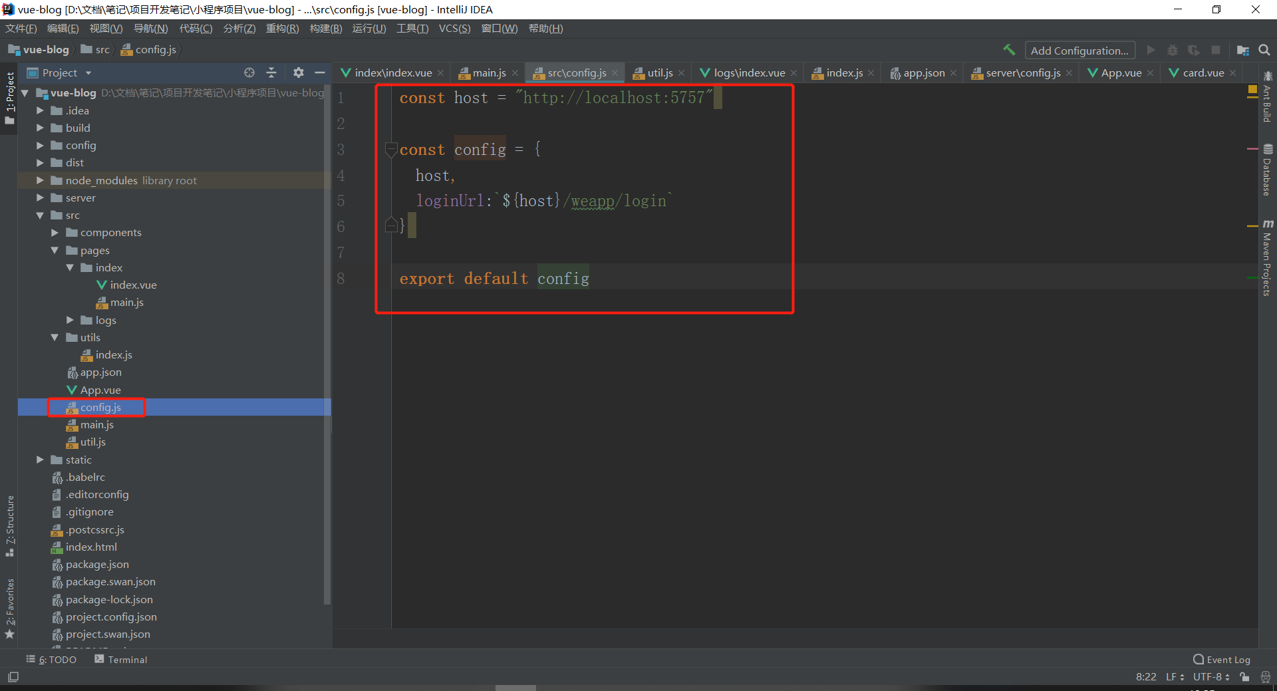The image size is (1277, 691).
Task: Open Project panel settings gear
Action: pyautogui.click(x=299, y=72)
